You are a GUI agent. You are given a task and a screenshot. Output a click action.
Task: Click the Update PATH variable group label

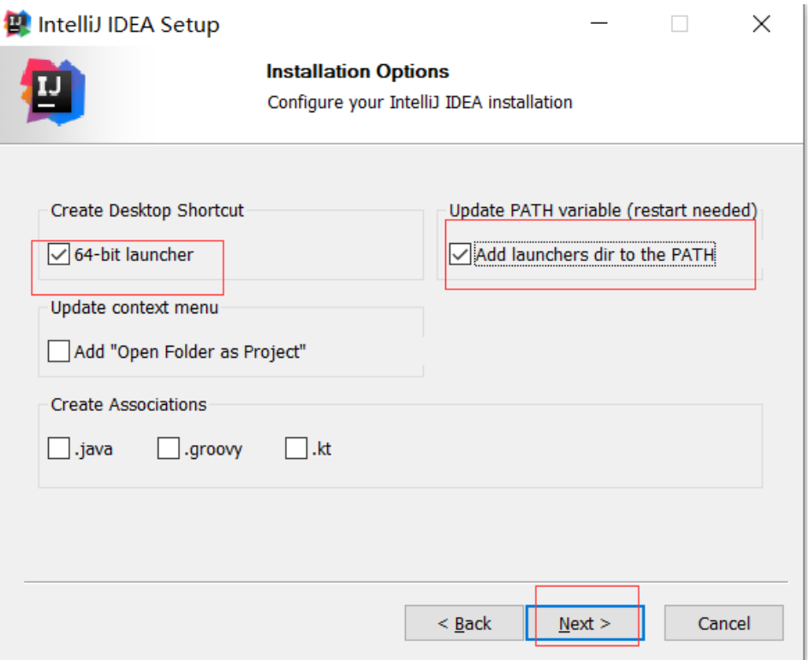pos(603,211)
